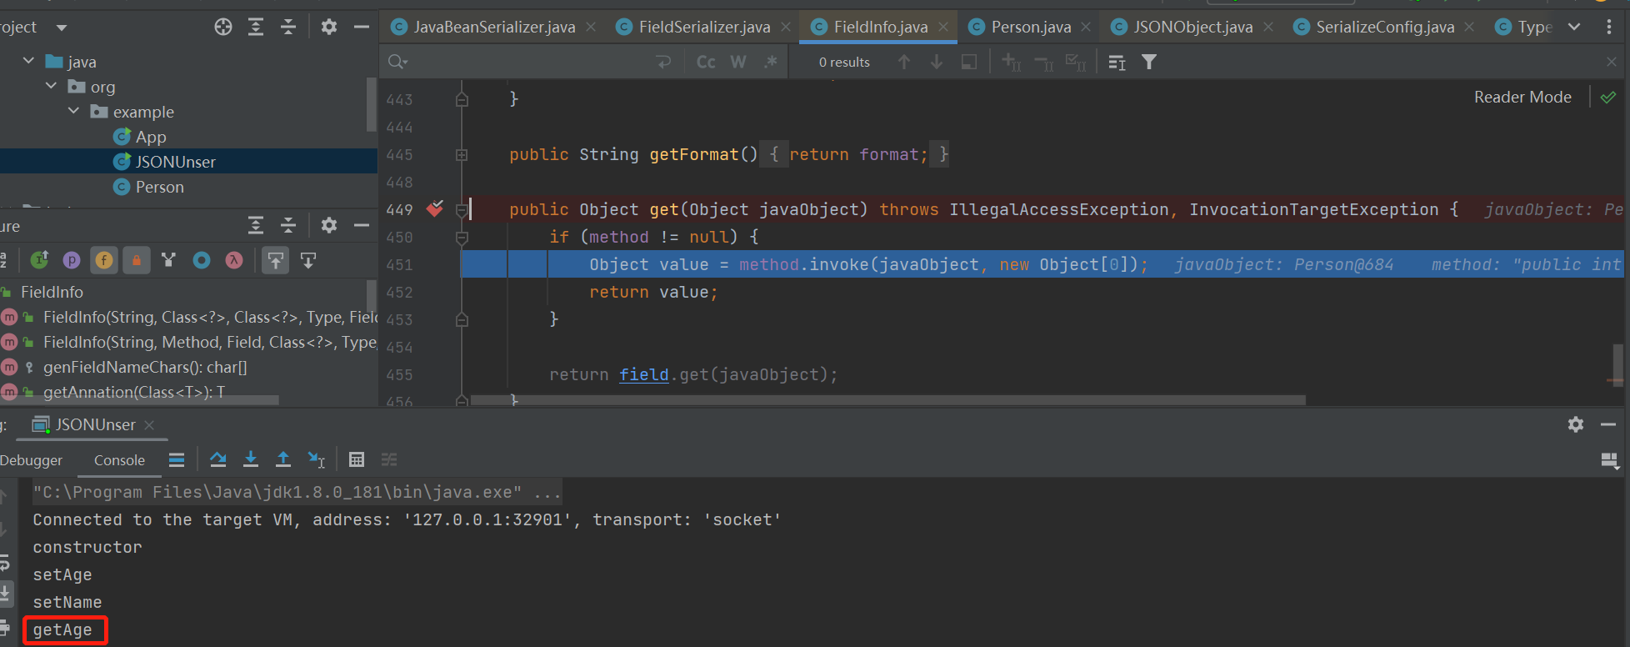Click the Step Into debugger icon
This screenshot has width=1630, height=647.
point(251,459)
